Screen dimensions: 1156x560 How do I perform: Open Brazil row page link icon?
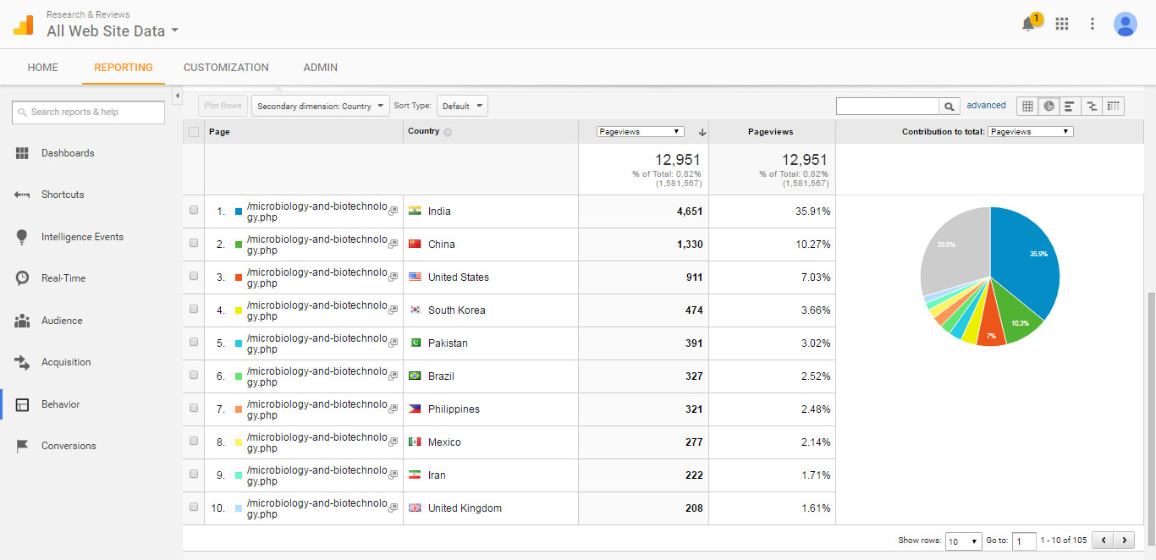393,376
